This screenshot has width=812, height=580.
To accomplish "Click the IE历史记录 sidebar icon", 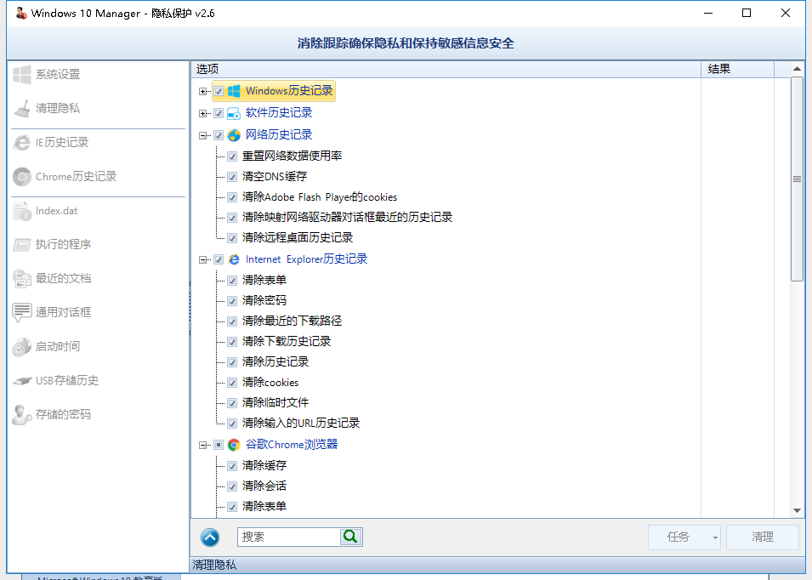I will tap(22, 143).
